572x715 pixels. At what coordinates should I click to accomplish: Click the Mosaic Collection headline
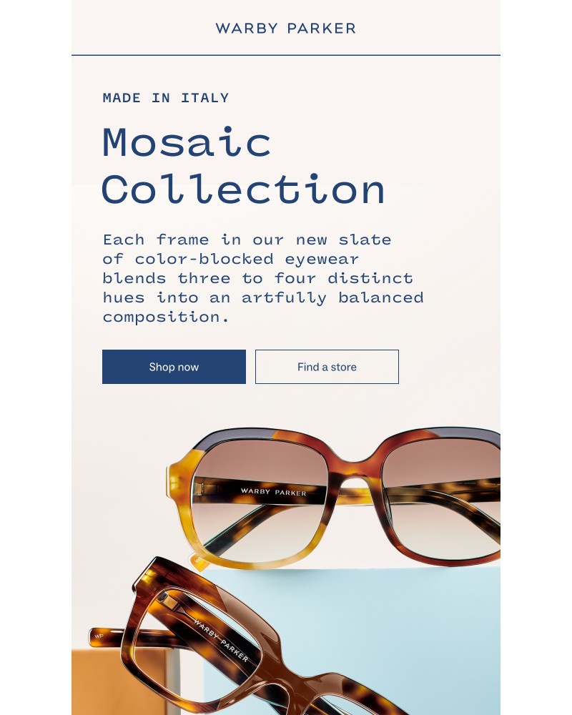[243, 166]
